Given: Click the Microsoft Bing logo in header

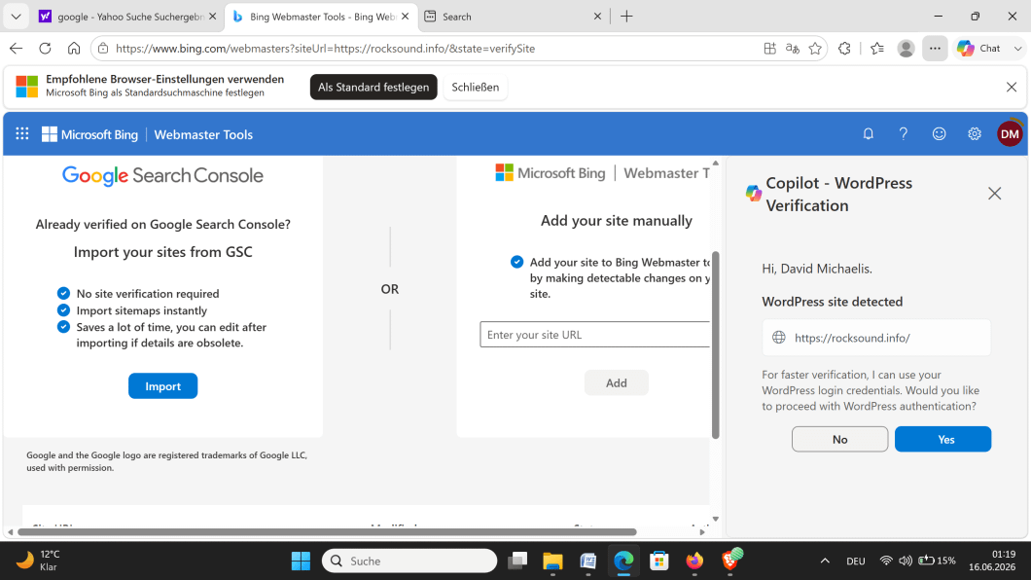Looking at the screenshot, I should 90,134.
